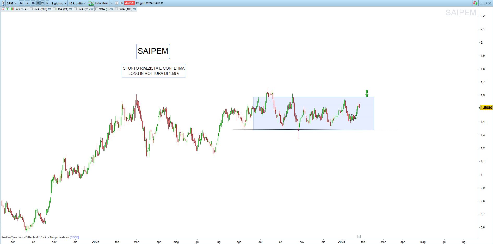Click the green up-arrow icon beside Prezzo
Screen dimensions: 493x244
click(x=7, y=9)
